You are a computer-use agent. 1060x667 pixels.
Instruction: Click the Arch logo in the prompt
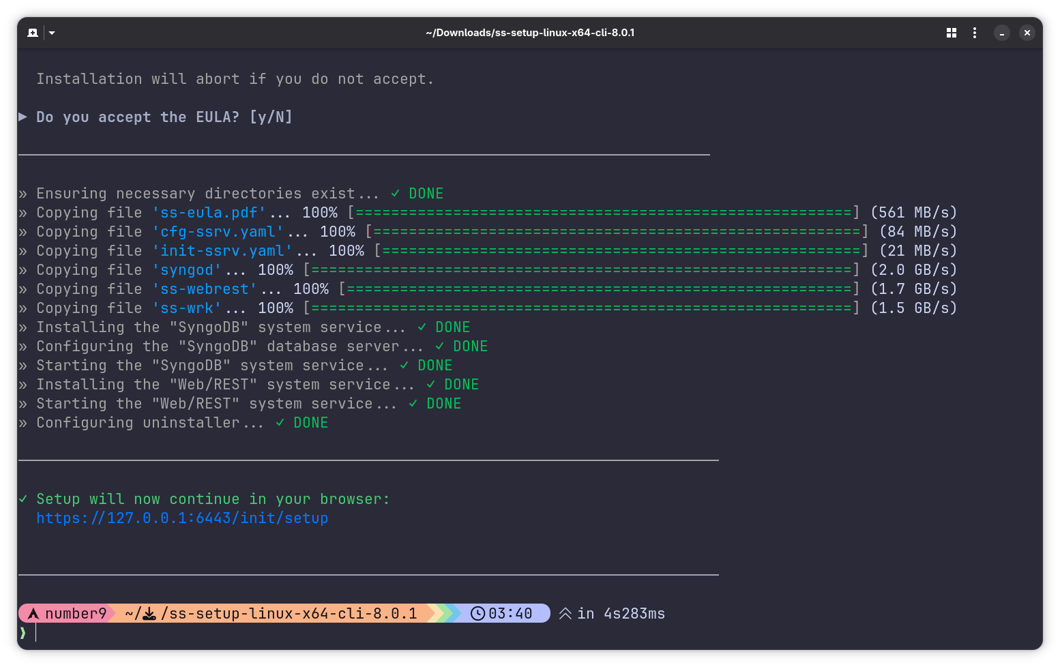click(33, 613)
